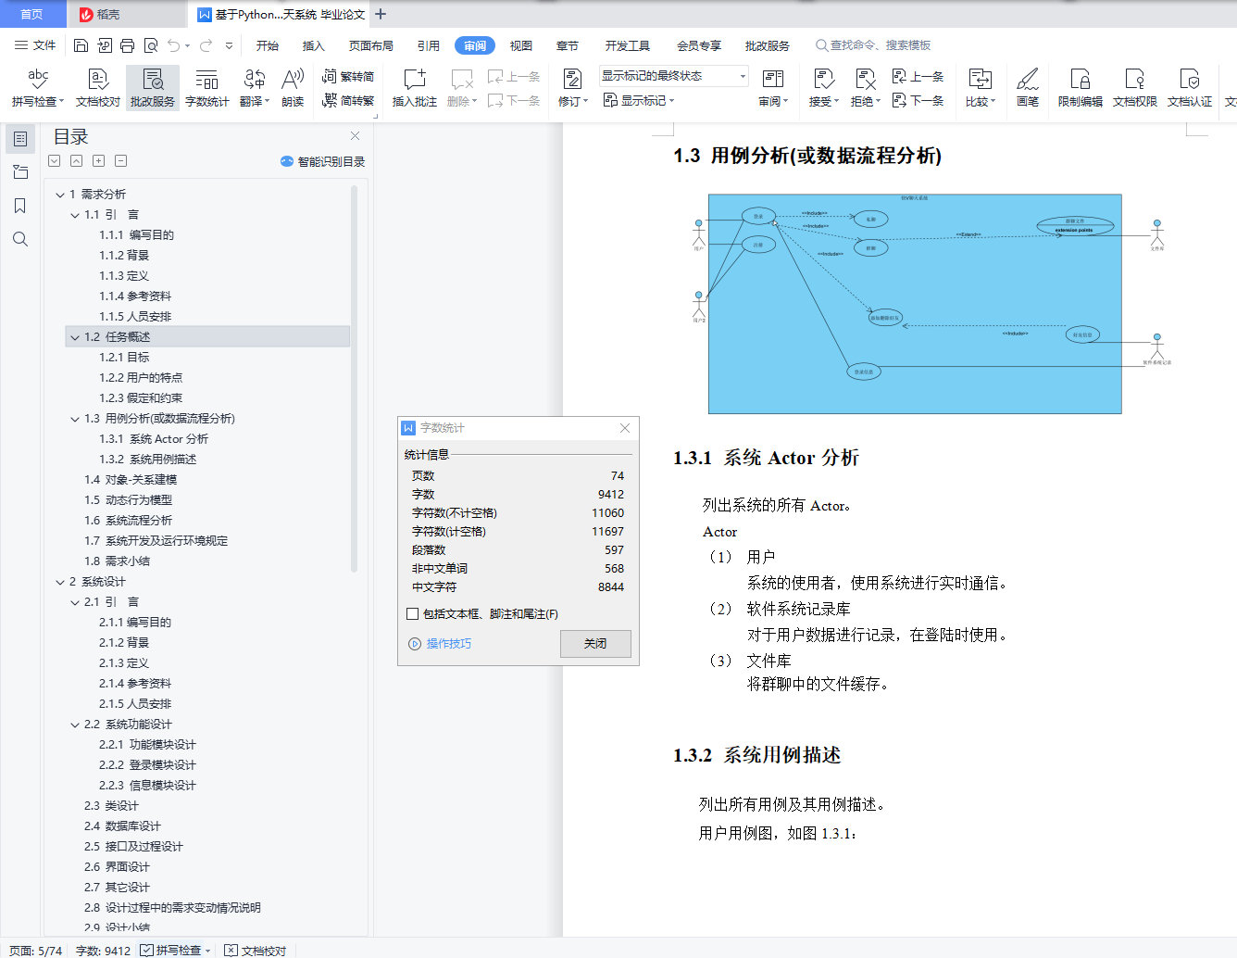Open the 显示标记的最终状态 dropdown

pos(673,76)
